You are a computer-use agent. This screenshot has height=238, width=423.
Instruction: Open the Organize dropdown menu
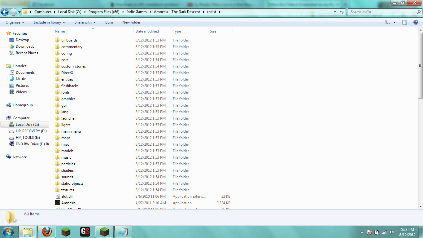[x=15, y=22]
